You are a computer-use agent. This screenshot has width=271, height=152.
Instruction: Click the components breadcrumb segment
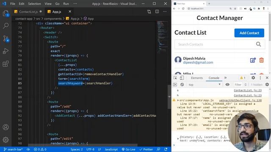pyautogui.click(x=53, y=19)
